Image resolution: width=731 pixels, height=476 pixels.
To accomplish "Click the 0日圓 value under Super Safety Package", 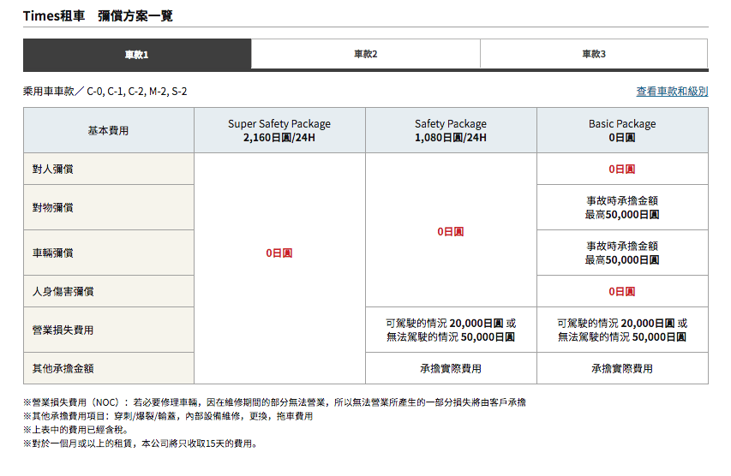I will [x=279, y=253].
